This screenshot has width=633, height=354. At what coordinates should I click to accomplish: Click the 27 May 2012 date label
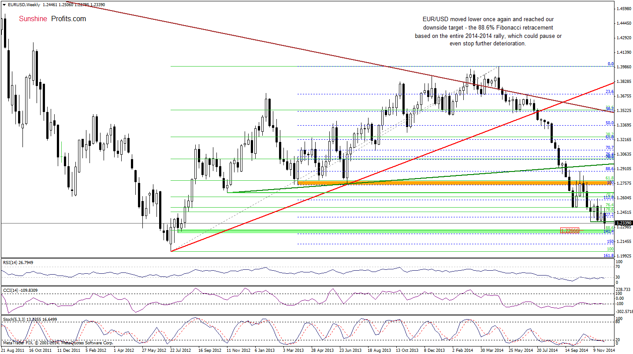pos(155,350)
